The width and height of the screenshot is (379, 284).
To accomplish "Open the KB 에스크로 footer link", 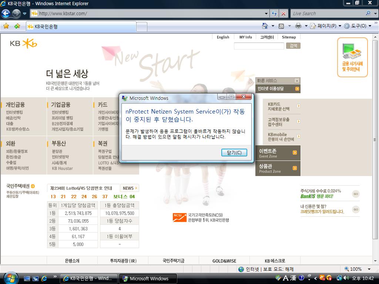I will (275, 261).
